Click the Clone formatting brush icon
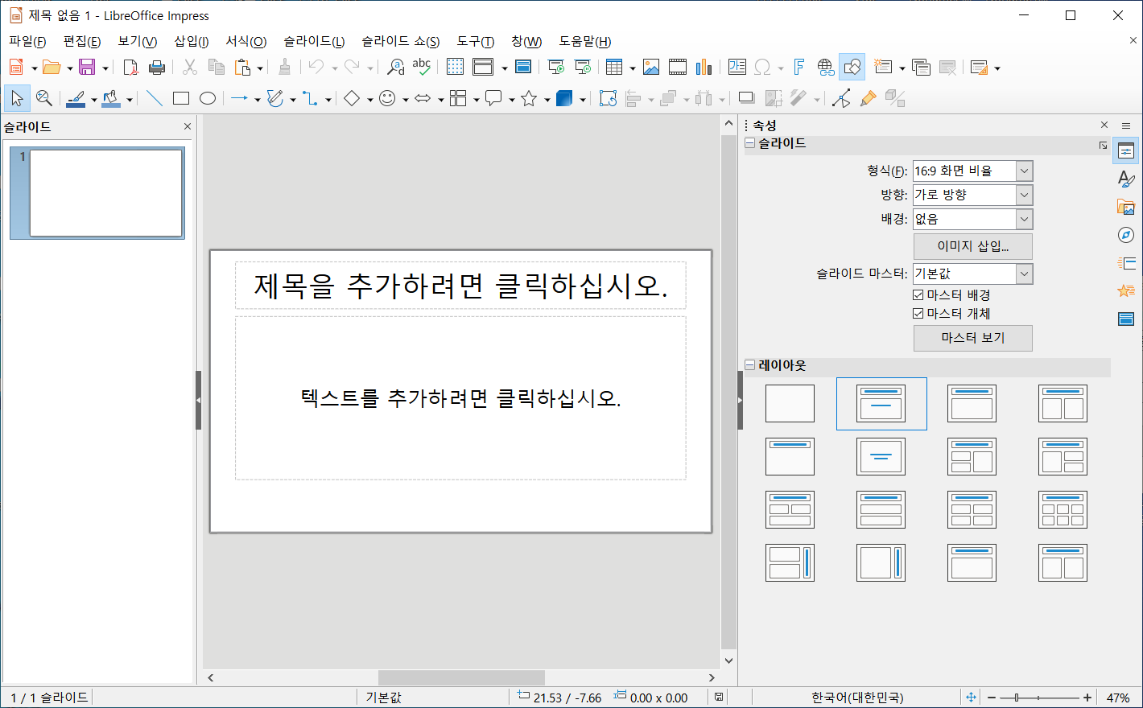 [x=284, y=68]
